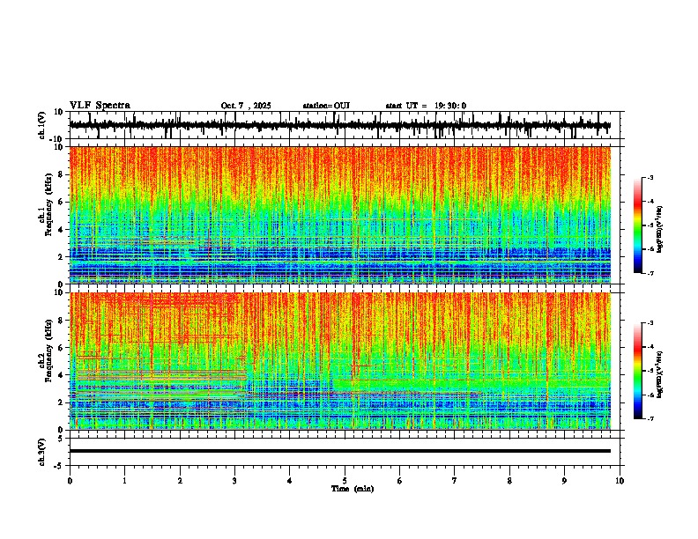
Task: Click the "4" kHz tick on ch.1 spectrogram axis
Action: [x=61, y=230]
